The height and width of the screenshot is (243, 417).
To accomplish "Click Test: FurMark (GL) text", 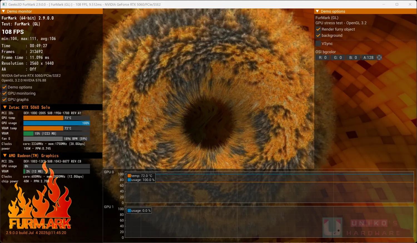I will (21, 24).
